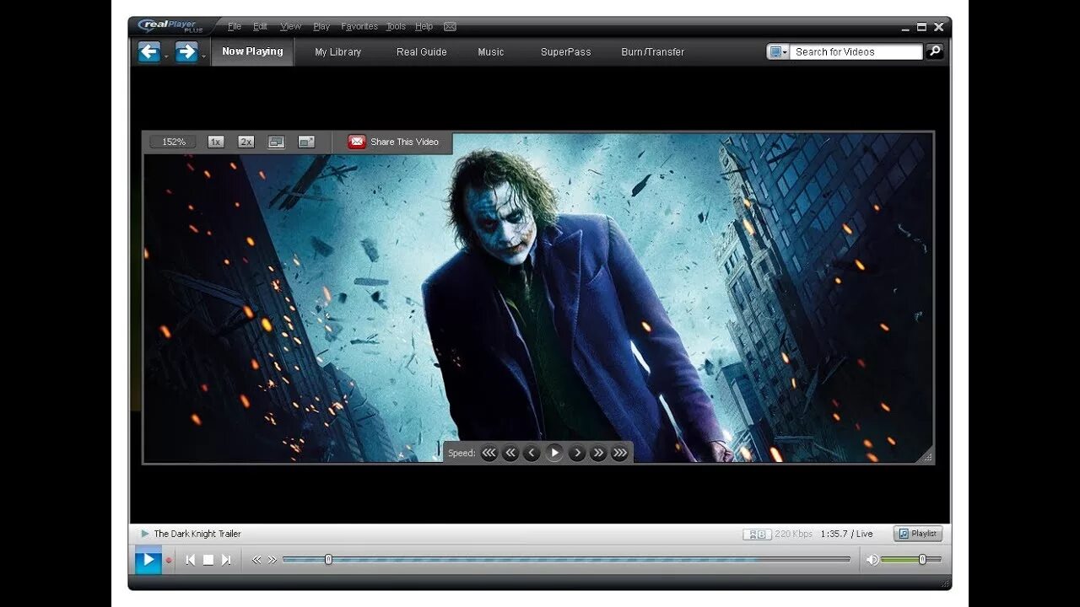Click the red envelope share icon
Image resolution: width=1080 pixels, height=607 pixels.
[x=357, y=142]
